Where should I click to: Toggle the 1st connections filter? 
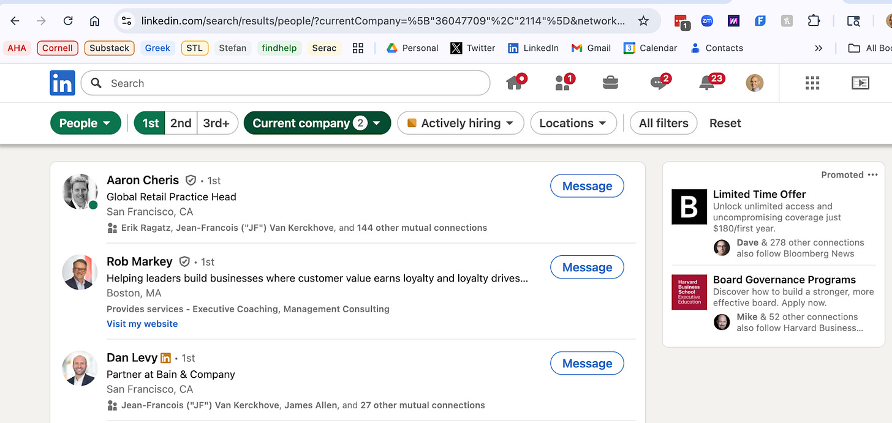(150, 123)
